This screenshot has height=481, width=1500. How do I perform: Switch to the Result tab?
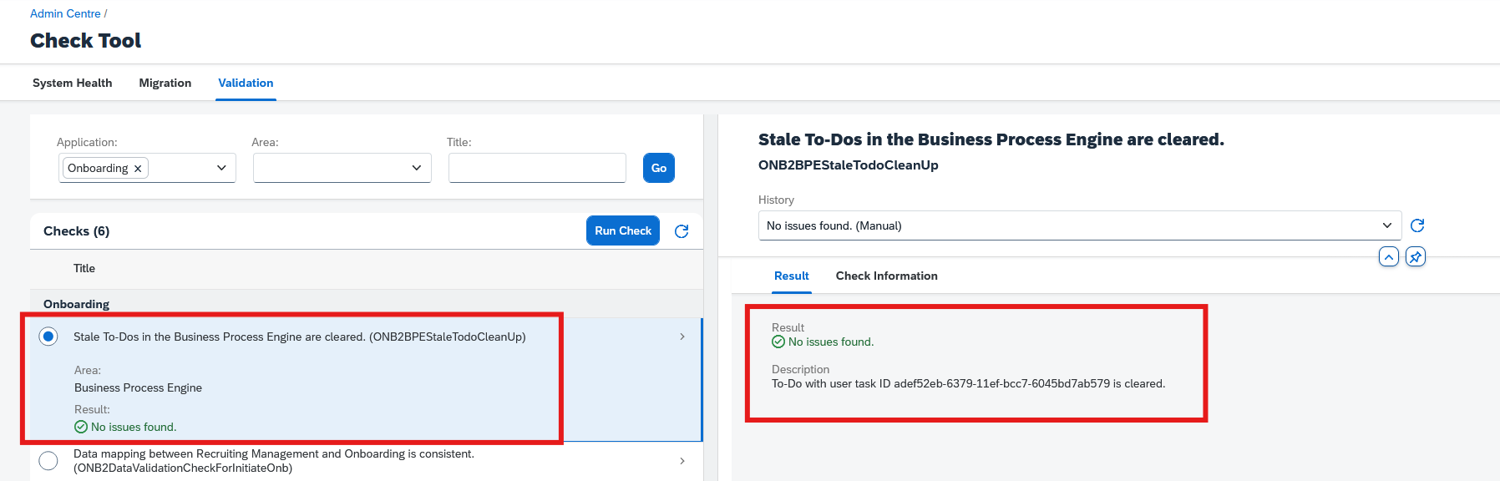[x=792, y=276]
